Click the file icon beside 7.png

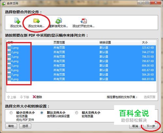pos(9,75)
